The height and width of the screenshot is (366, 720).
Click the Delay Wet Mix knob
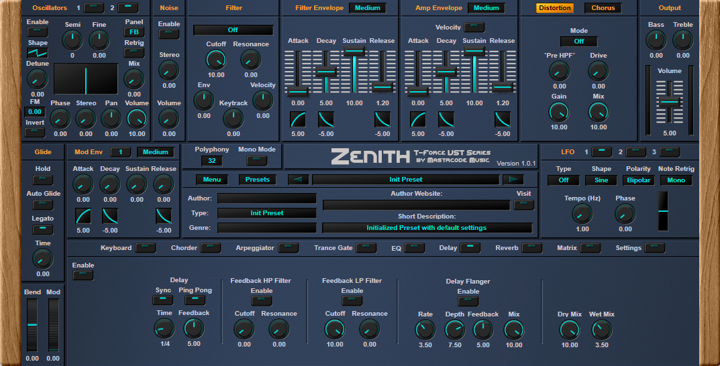click(601, 330)
